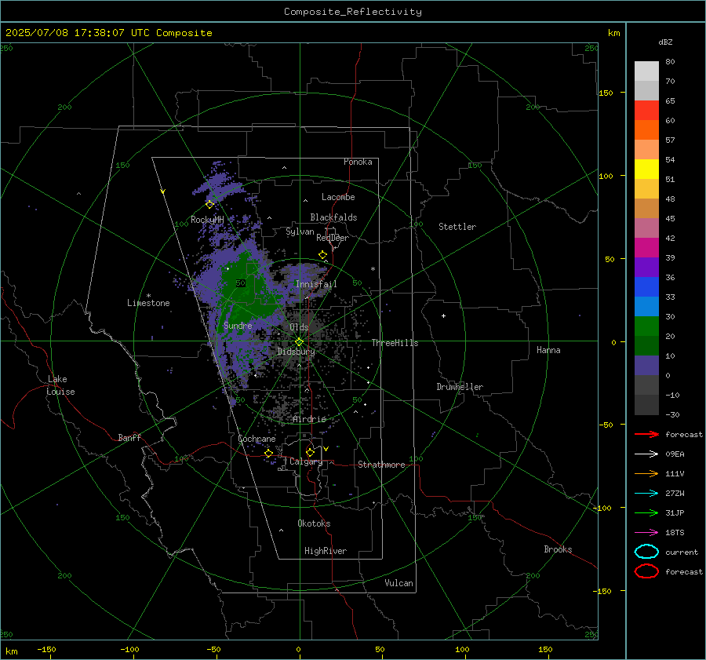Click the magenta 18TS arrow icon
The height and width of the screenshot is (660, 706).
[646, 533]
